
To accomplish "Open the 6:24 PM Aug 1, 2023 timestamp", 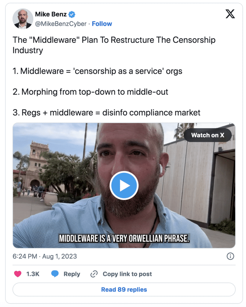I will pyautogui.click(x=45, y=256).
